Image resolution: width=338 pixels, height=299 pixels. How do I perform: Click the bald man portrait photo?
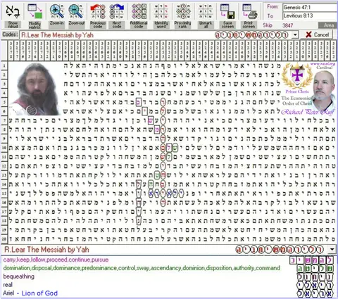point(323,90)
